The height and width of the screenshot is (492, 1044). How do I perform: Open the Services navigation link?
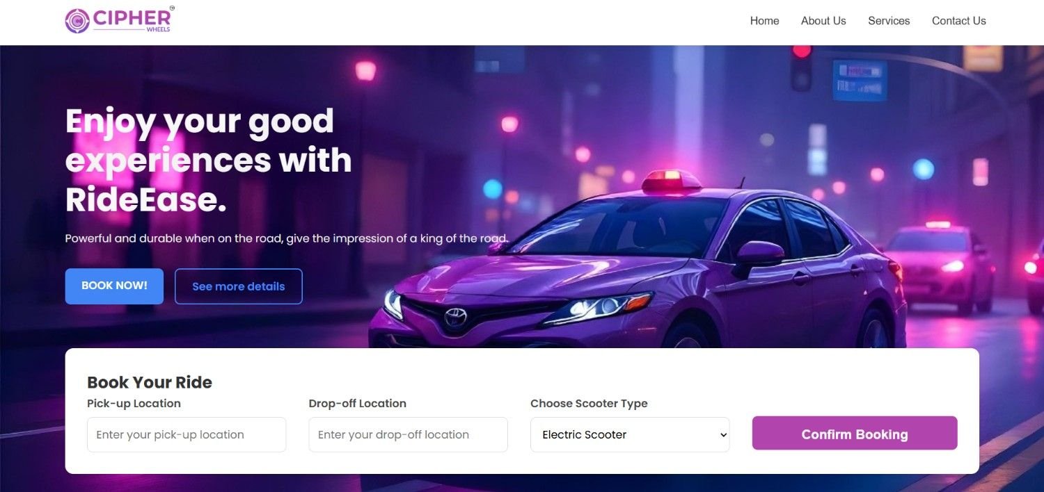(x=889, y=21)
